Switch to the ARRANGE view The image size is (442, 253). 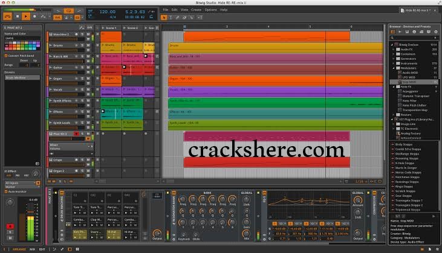coord(19,249)
